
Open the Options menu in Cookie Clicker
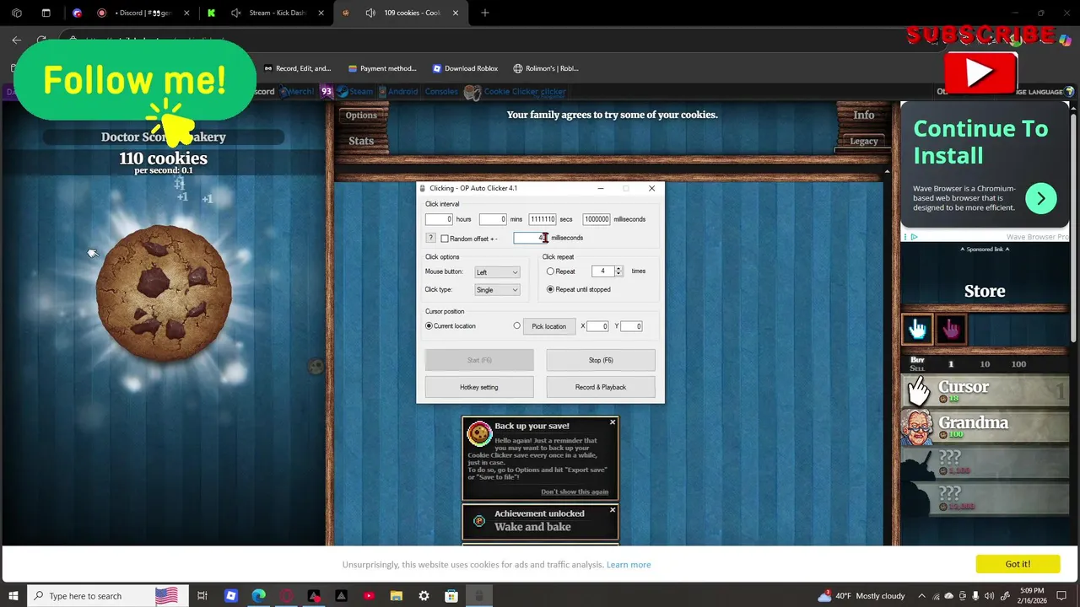pos(361,115)
